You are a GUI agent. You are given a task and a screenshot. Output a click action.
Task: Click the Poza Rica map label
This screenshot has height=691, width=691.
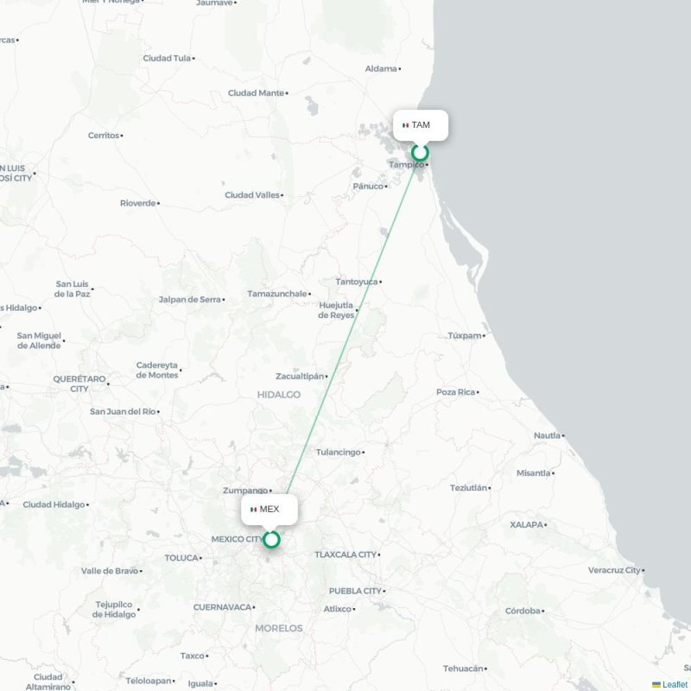coord(456,392)
